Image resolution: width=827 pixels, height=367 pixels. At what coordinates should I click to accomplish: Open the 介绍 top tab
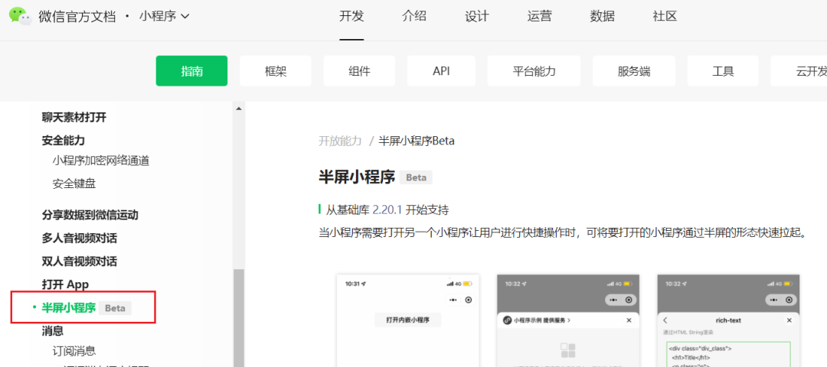pyautogui.click(x=414, y=16)
